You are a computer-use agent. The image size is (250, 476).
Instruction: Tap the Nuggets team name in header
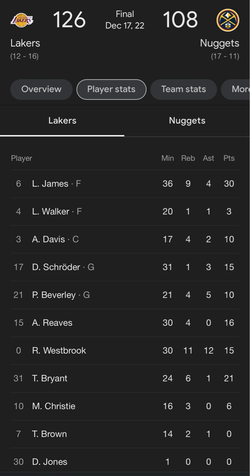(219, 43)
